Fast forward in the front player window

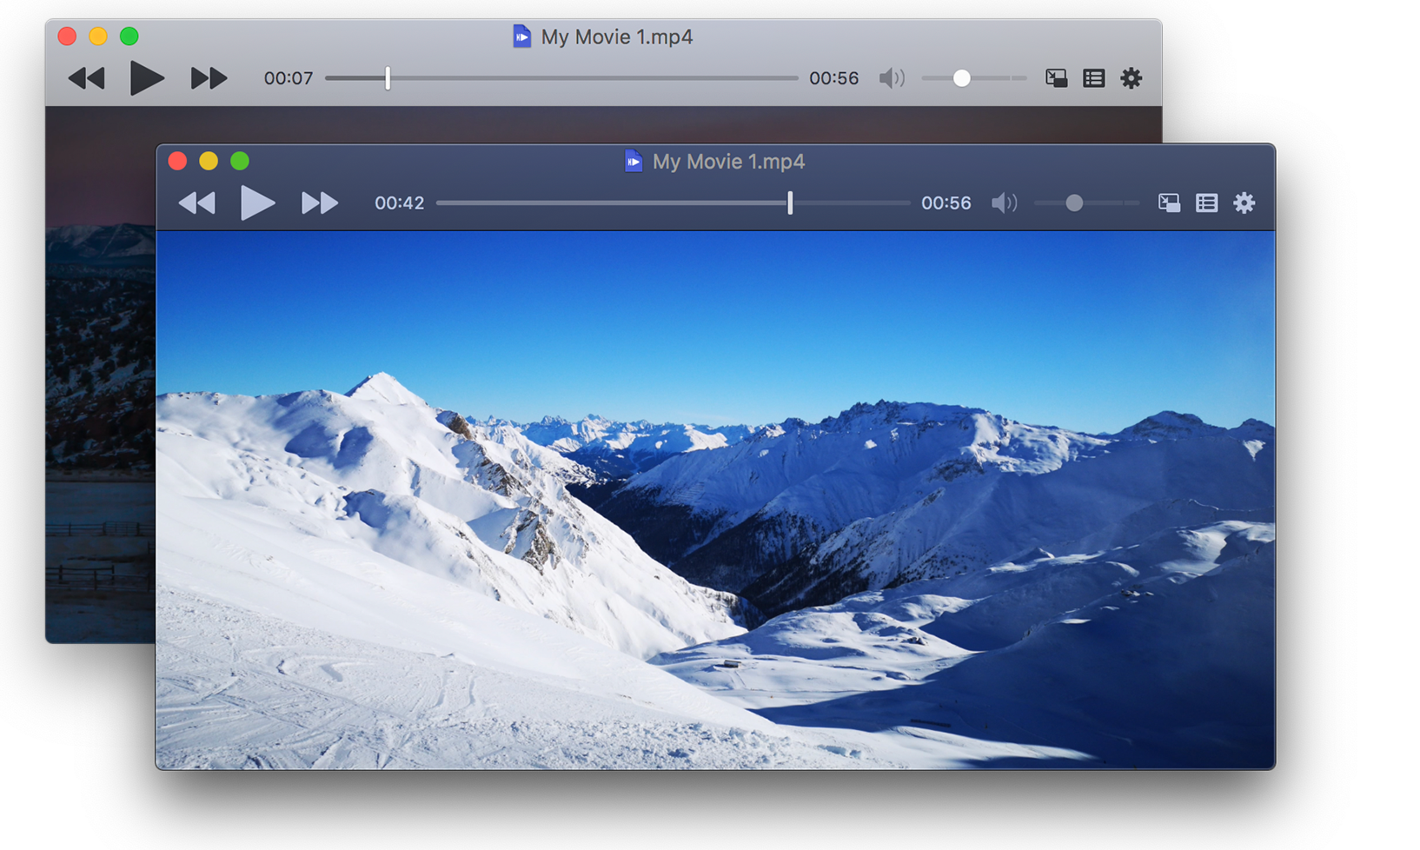point(319,203)
